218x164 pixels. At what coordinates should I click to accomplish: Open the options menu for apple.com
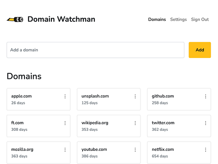click(65, 97)
